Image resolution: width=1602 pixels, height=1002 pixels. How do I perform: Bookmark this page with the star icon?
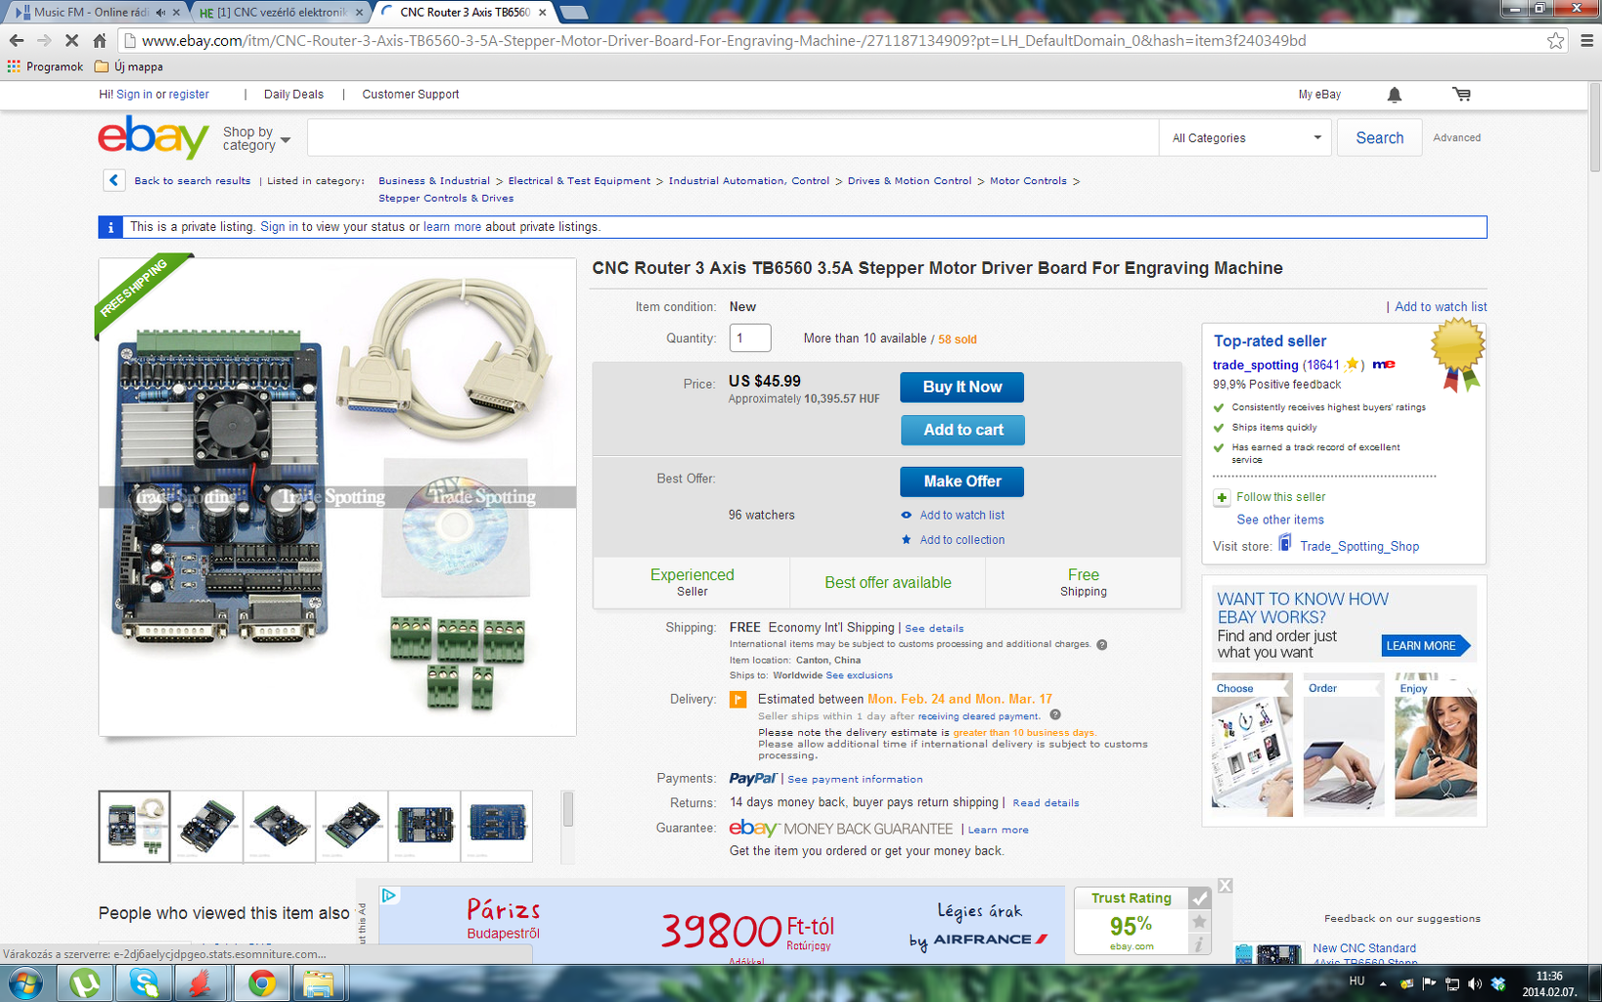[1555, 40]
